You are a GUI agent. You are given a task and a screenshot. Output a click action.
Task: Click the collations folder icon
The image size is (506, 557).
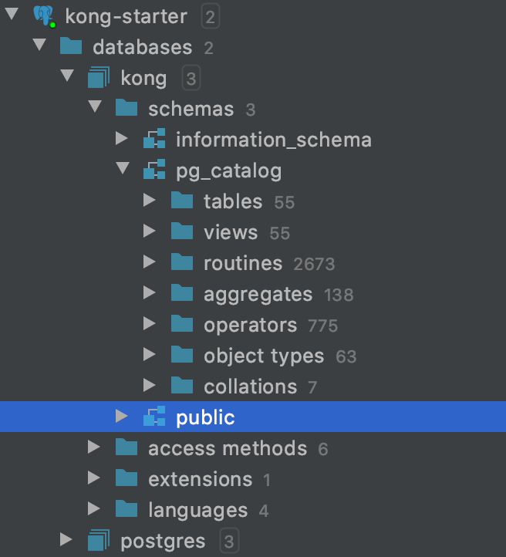(x=182, y=386)
